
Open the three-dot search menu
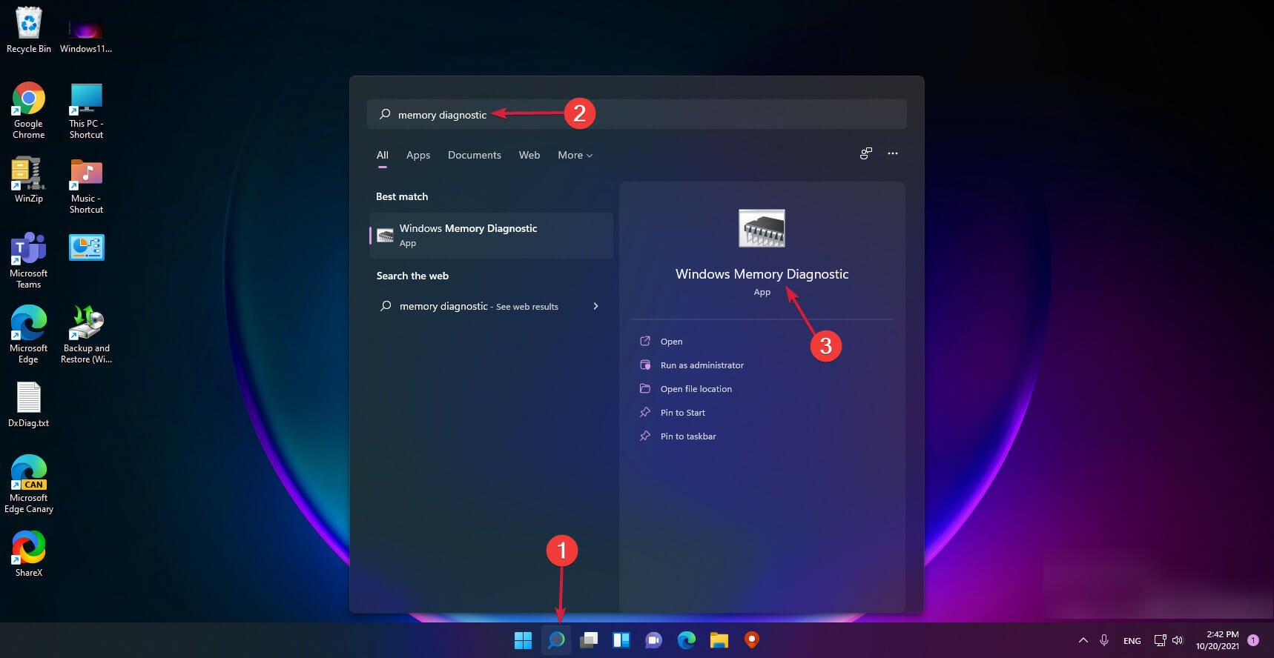(x=893, y=153)
